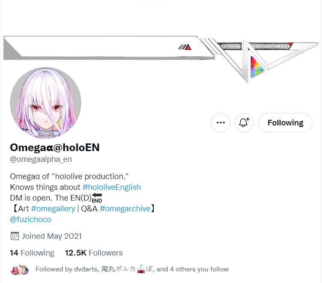Open the Omegaα profile avatar picture

tap(45, 103)
